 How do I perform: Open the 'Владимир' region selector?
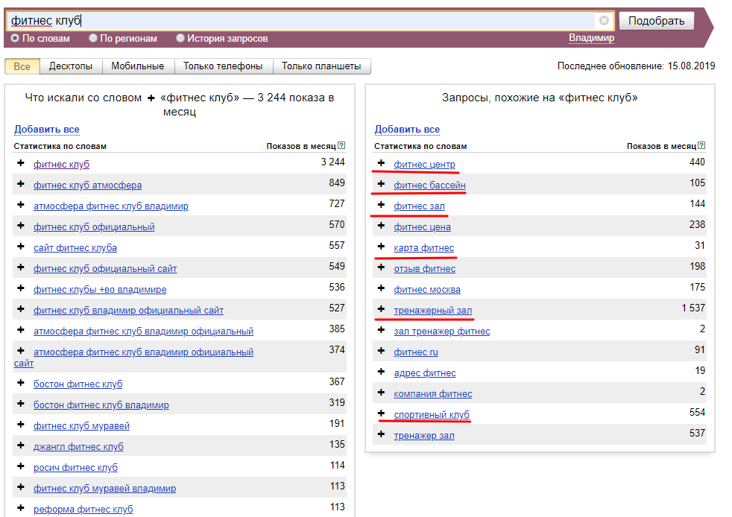(591, 38)
